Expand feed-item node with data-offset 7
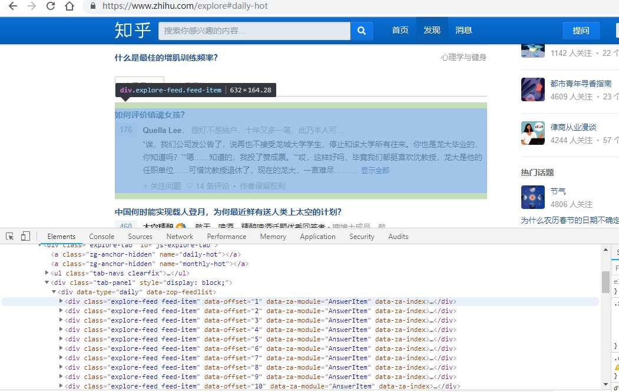 (61, 358)
